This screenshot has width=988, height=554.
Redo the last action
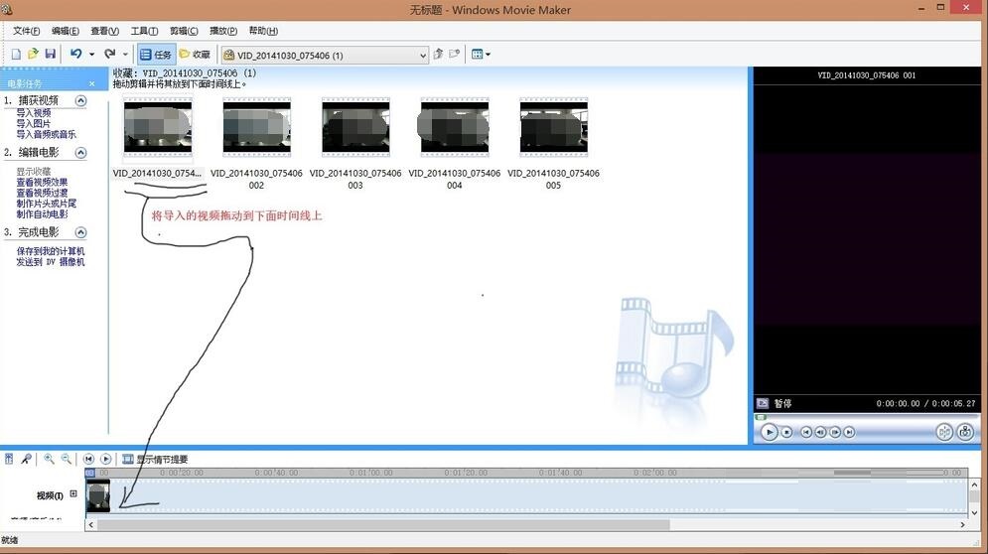109,55
